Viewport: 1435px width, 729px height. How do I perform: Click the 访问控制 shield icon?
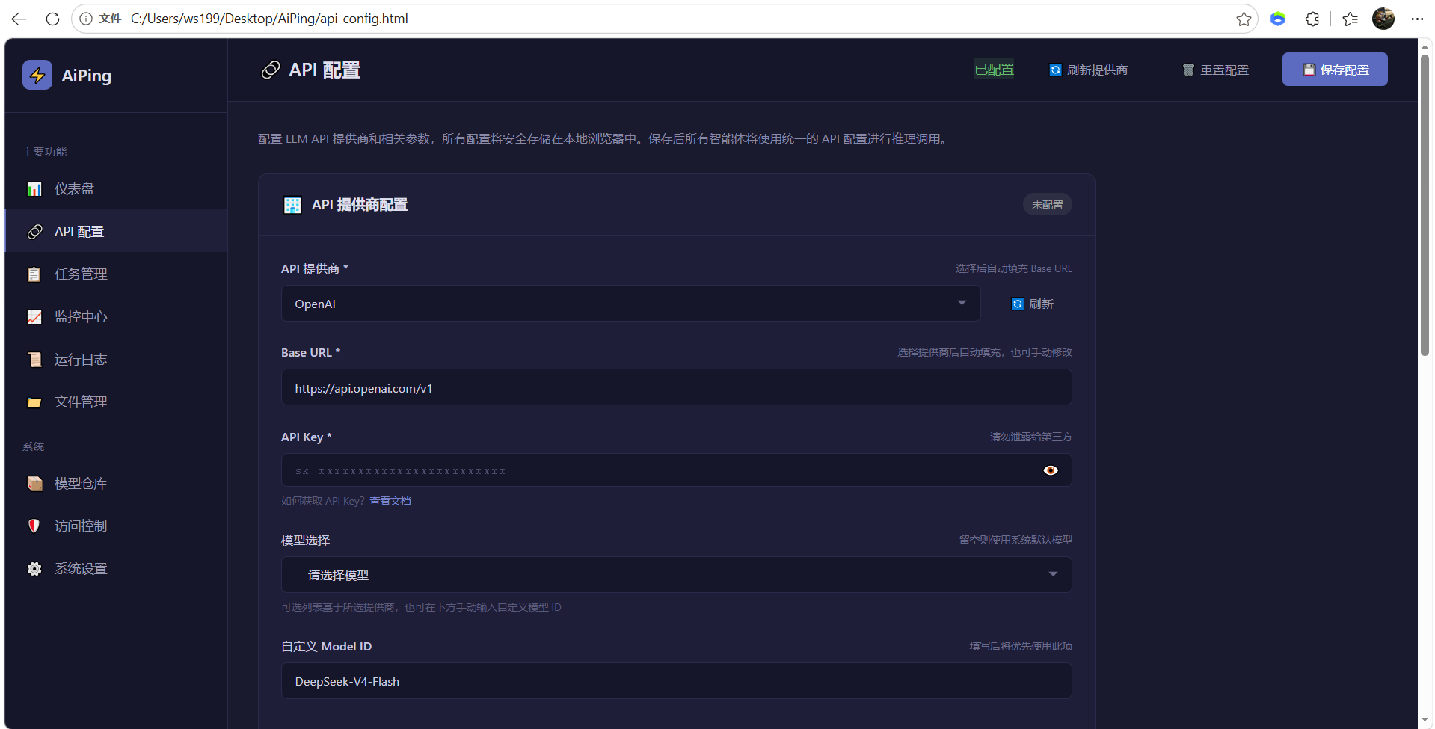coord(34,526)
